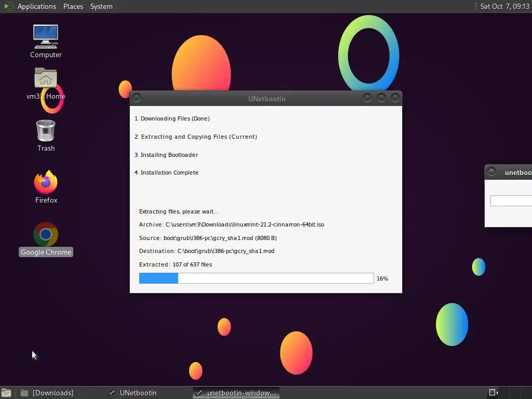Launch Firefox from the desktop
Image resolution: width=532 pixels, height=399 pixels.
tap(46, 187)
